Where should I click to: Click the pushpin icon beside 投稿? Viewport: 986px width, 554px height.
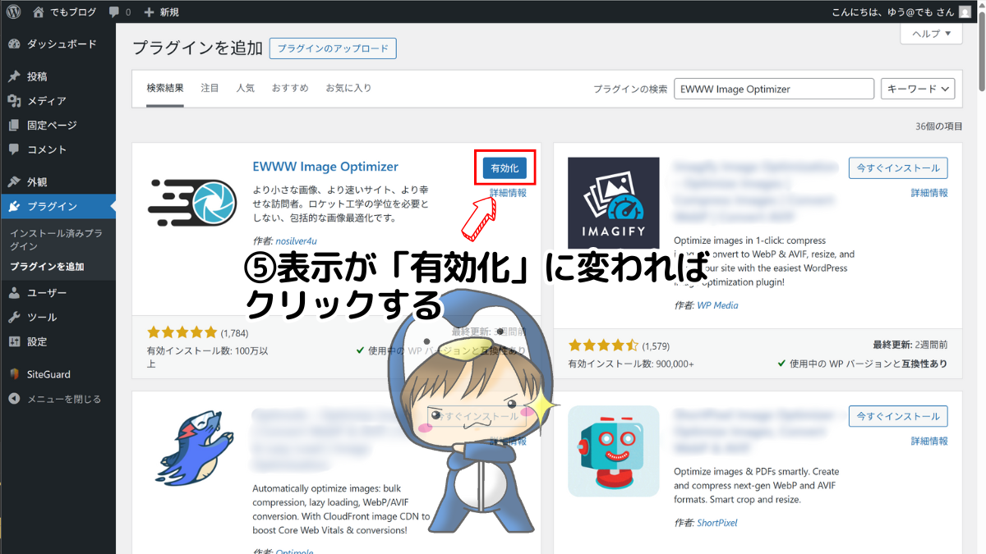tap(14, 76)
